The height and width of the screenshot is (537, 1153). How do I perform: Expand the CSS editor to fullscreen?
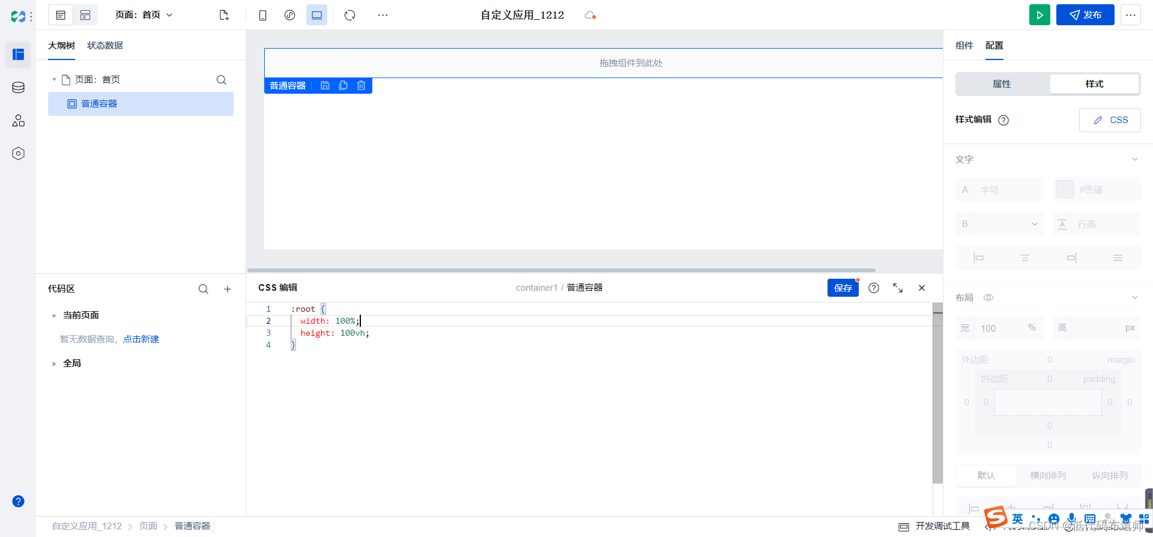pos(898,288)
